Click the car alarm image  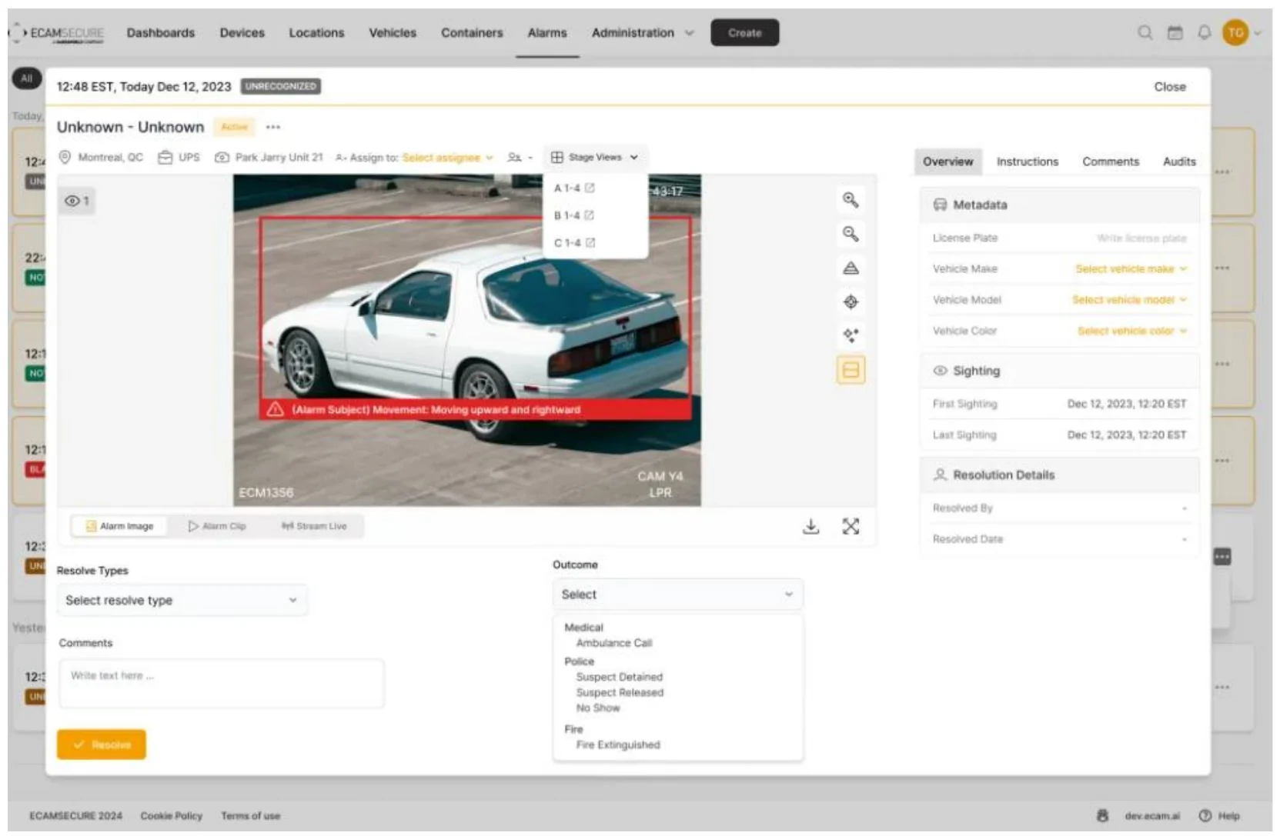pos(466,340)
